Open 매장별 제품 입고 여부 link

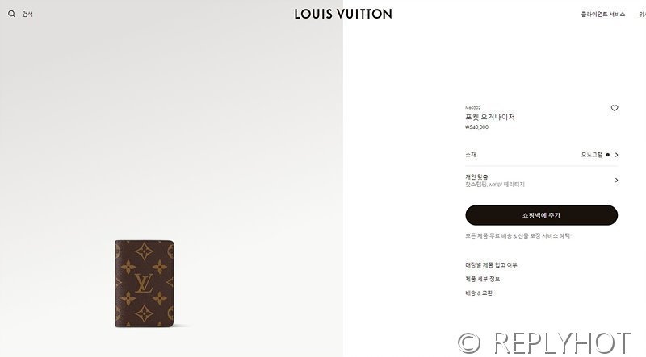click(491, 265)
